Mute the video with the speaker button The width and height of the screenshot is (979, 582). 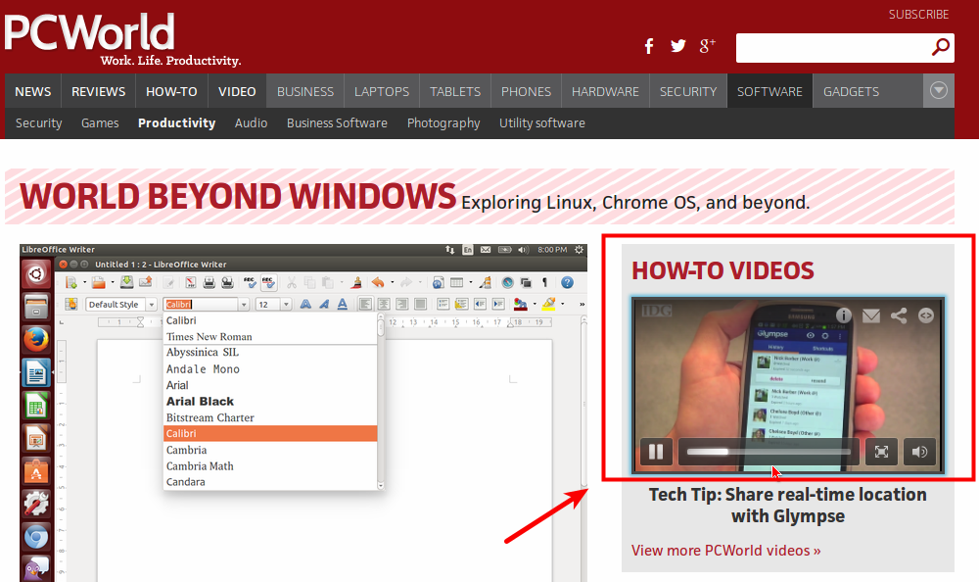tap(919, 452)
